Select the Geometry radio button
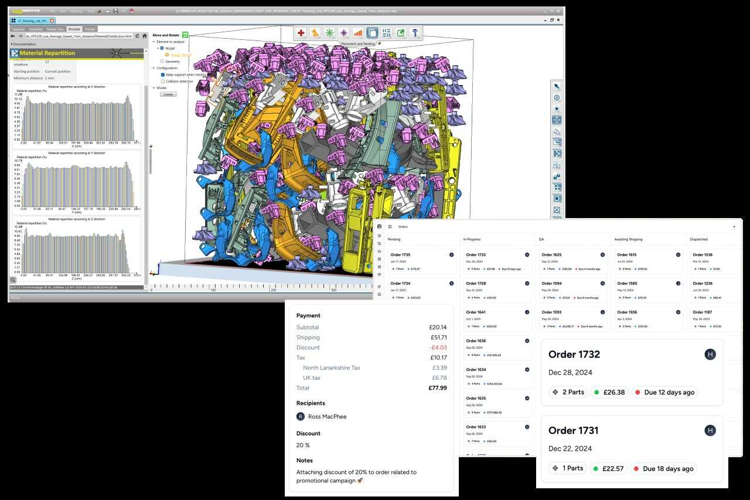This screenshot has width=750, height=500. click(x=162, y=61)
